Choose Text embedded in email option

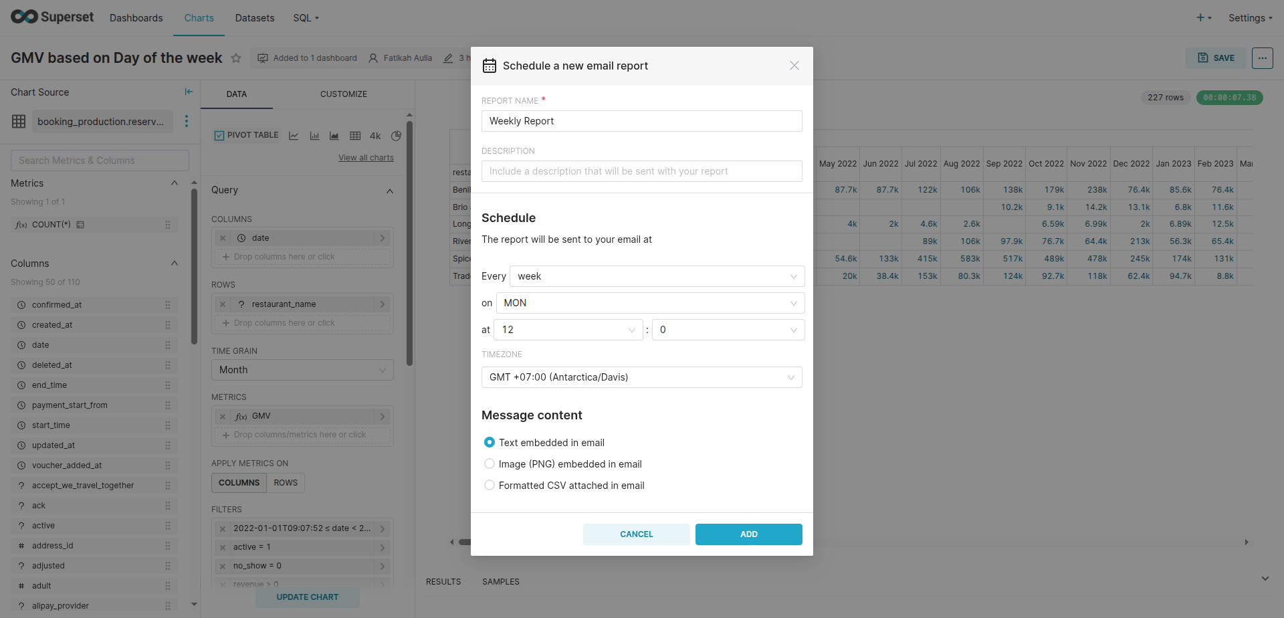[490, 442]
